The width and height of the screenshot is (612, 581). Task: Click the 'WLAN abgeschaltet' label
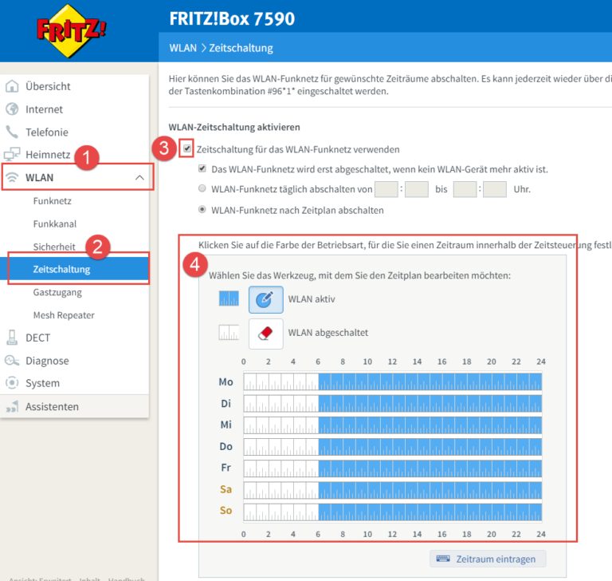click(x=328, y=333)
